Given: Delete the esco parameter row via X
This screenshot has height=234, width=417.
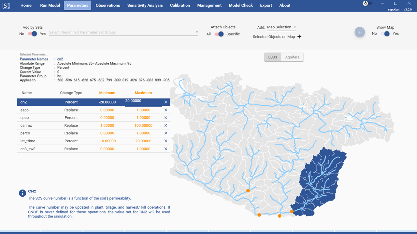Looking at the screenshot, I should (x=166, y=110).
